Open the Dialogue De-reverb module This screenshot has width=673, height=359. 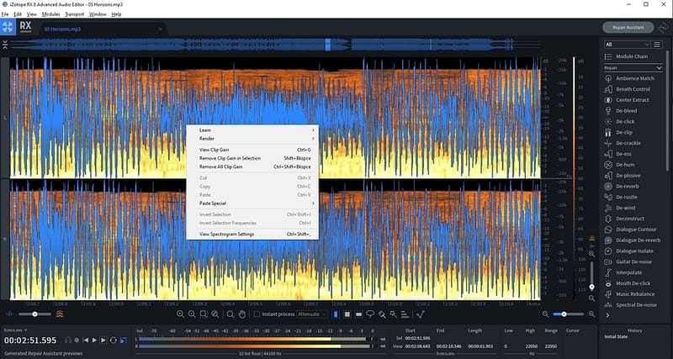633,240
